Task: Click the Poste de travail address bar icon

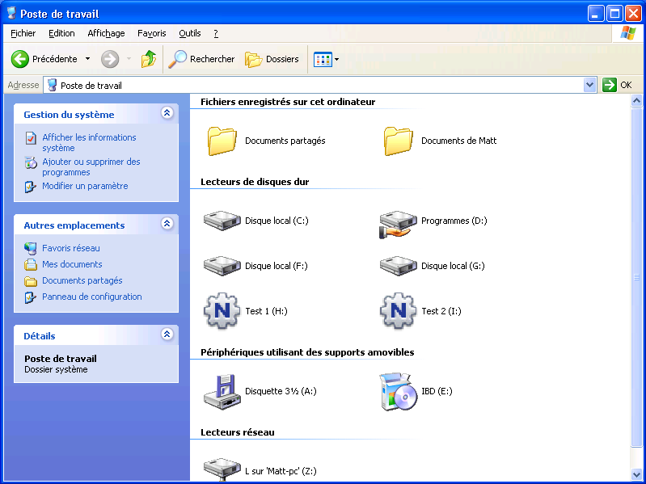Action: pos(52,85)
